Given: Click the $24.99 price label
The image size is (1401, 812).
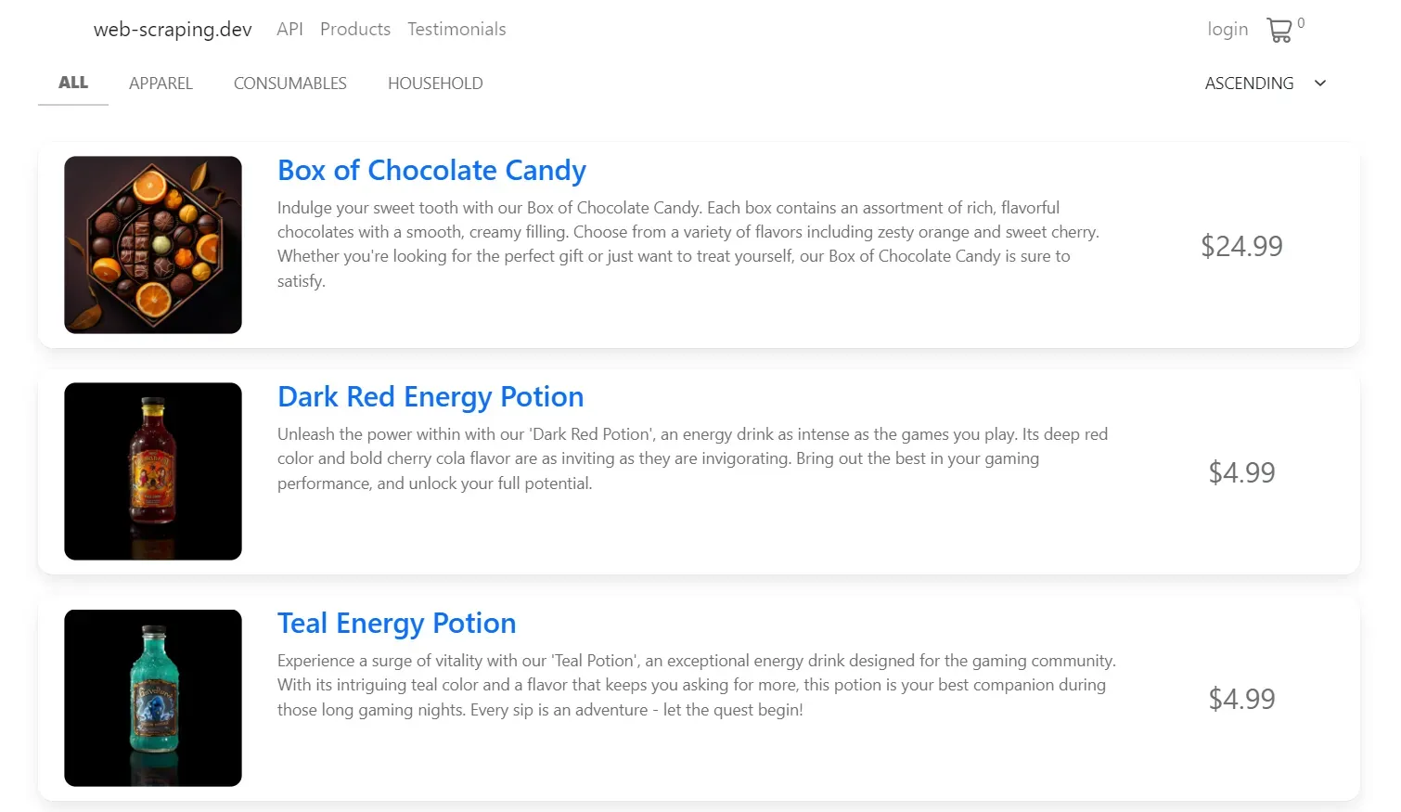Looking at the screenshot, I should pyautogui.click(x=1241, y=245).
